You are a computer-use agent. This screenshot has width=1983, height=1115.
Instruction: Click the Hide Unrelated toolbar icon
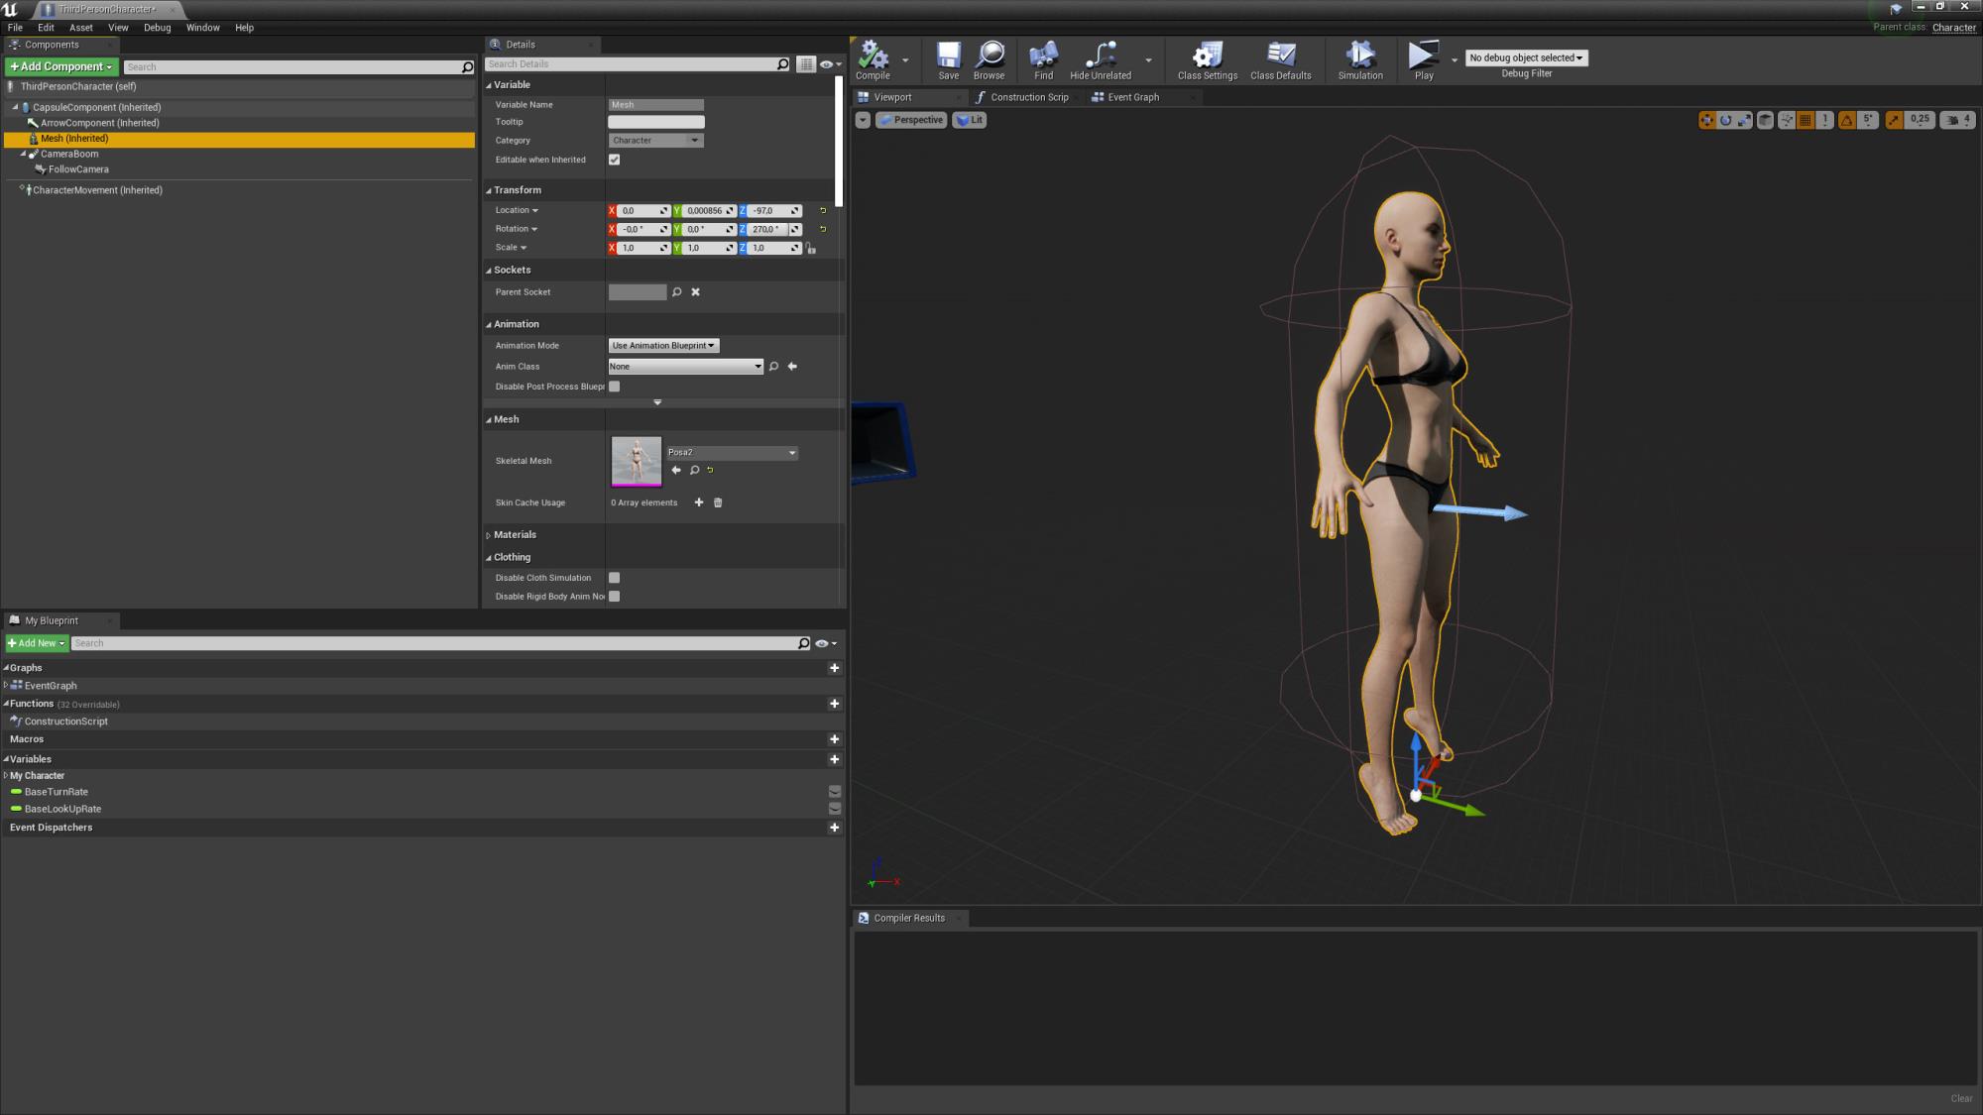pos(1101,59)
